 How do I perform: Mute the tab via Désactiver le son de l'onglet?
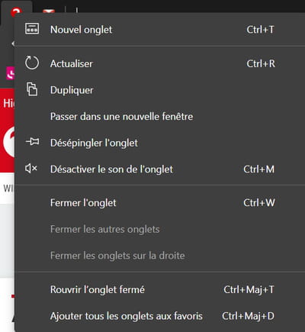tap(111, 169)
